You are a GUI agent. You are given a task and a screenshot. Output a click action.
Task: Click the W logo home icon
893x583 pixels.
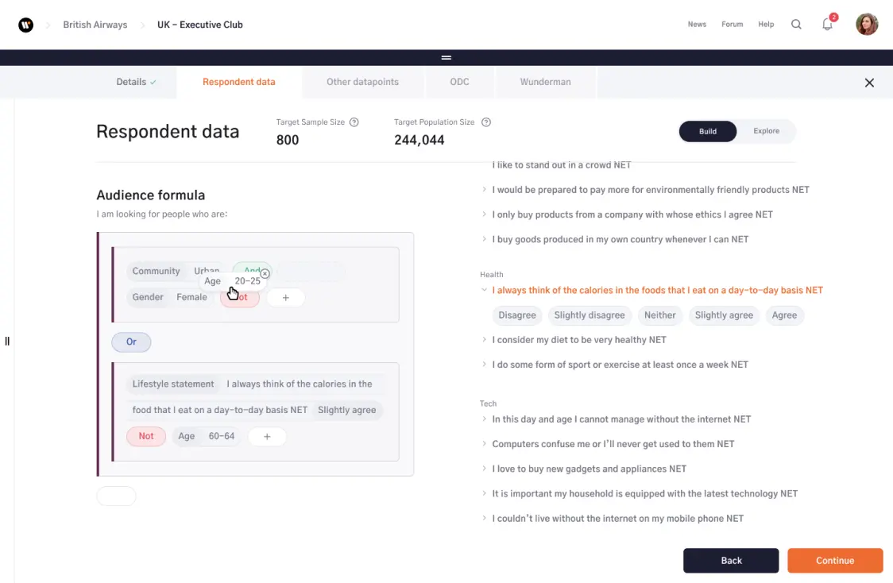coord(25,25)
